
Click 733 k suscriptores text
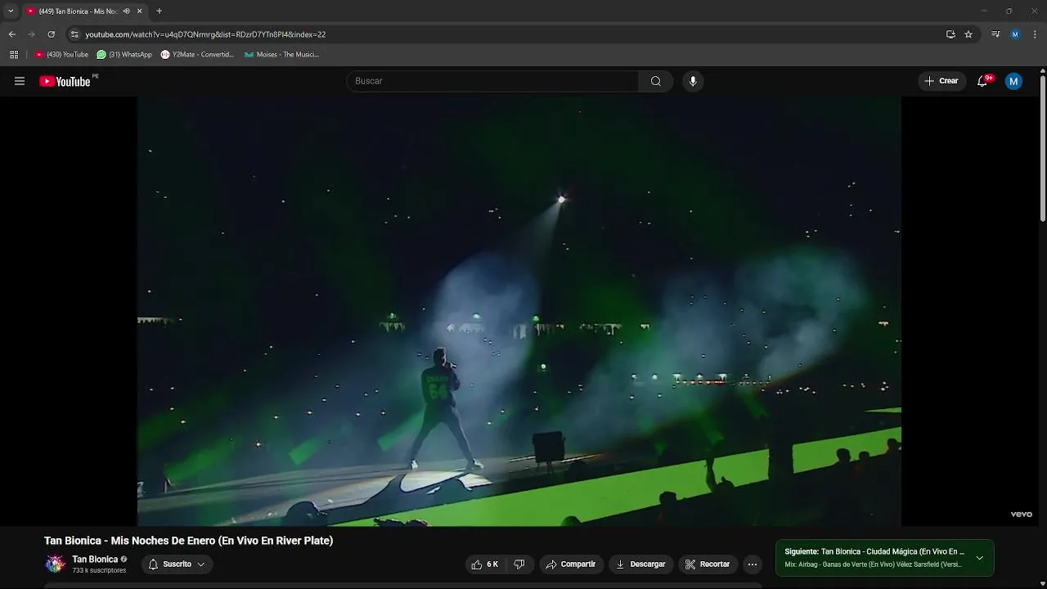99,570
